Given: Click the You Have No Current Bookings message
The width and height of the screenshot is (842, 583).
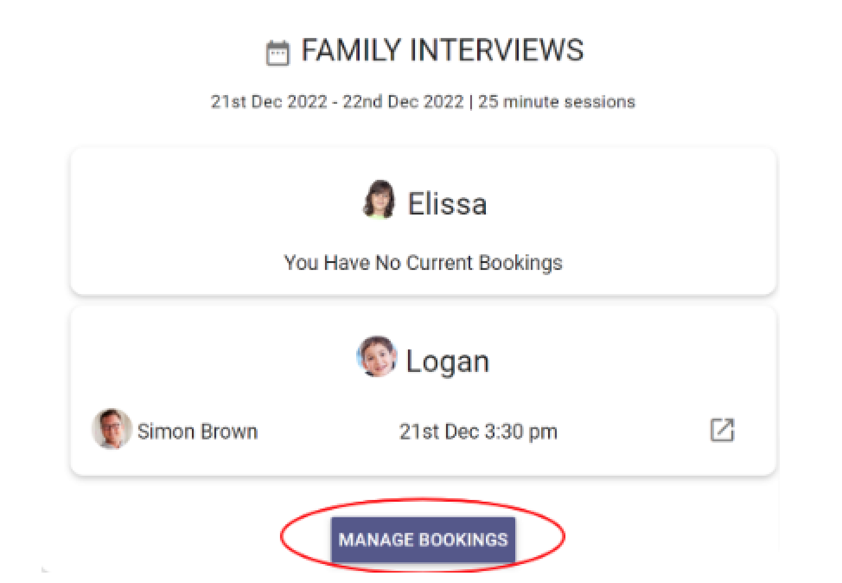Looking at the screenshot, I should [x=423, y=262].
